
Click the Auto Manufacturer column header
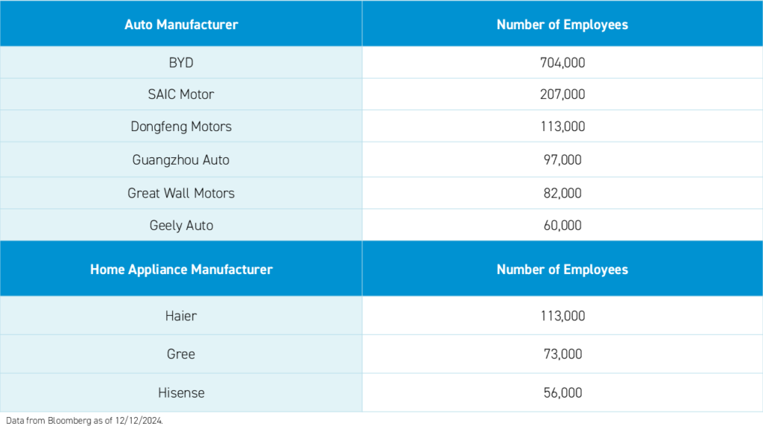tap(181, 25)
